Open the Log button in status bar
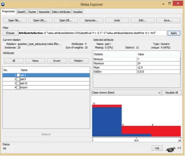This screenshot has width=185, height=156. click(157, 148)
